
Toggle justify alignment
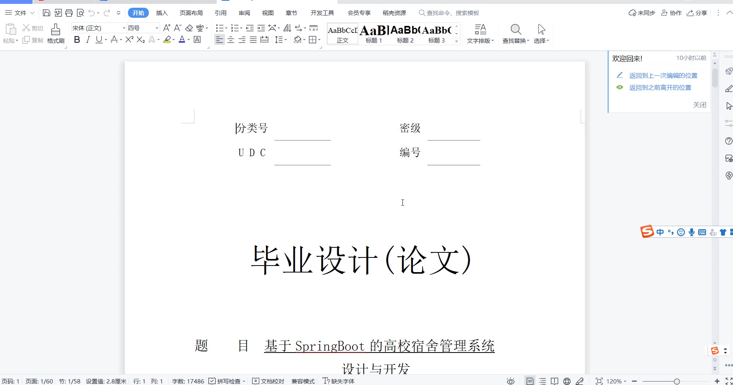[x=253, y=39]
